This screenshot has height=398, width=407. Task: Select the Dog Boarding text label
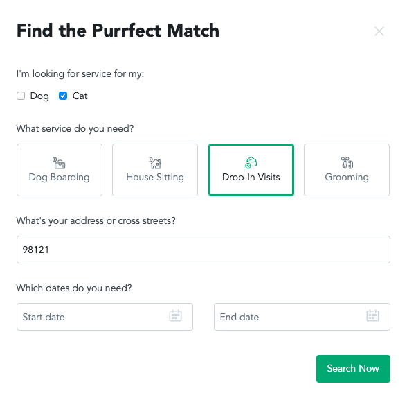point(60,178)
